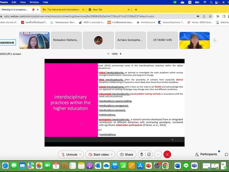Click the camera indicator in address bar

(198, 16)
